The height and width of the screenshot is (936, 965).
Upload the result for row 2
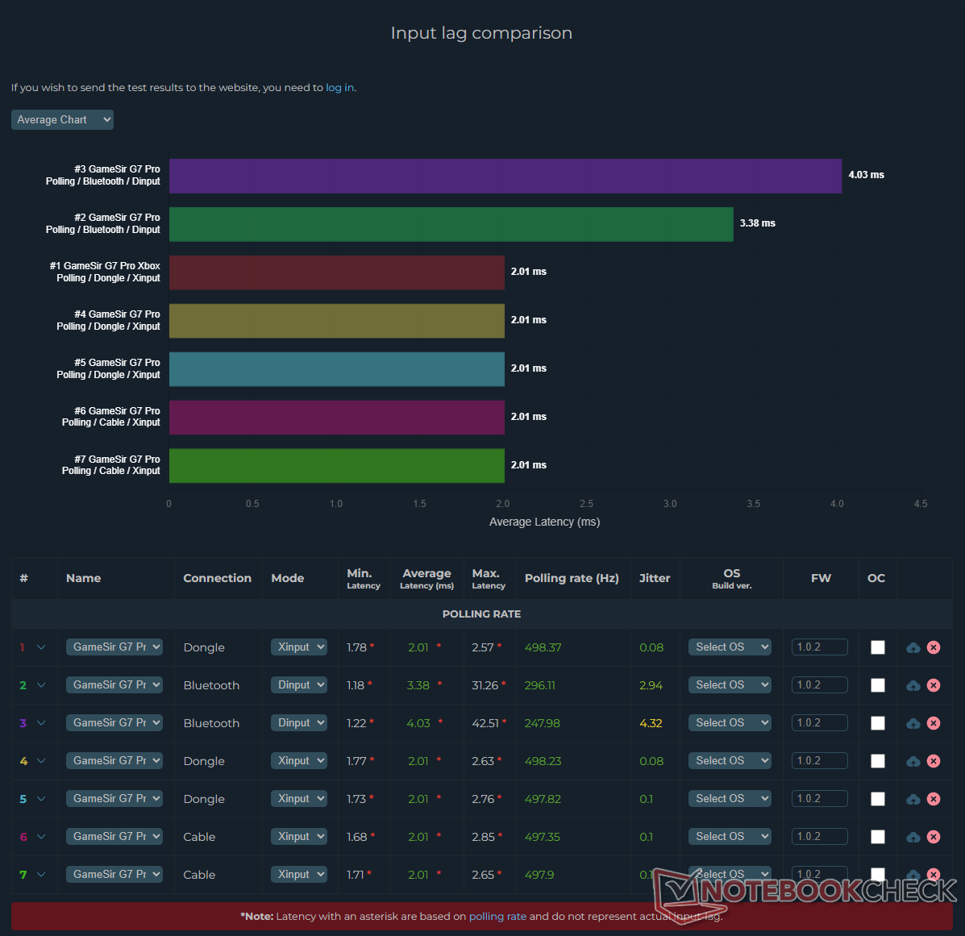913,685
